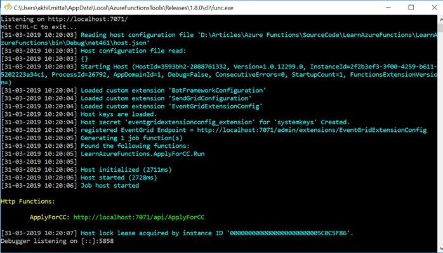Click the ApplyForCC URL http://localhost:7071/api/ApplyForCC
This screenshot has height=253, width=443.
pos(139,217)
